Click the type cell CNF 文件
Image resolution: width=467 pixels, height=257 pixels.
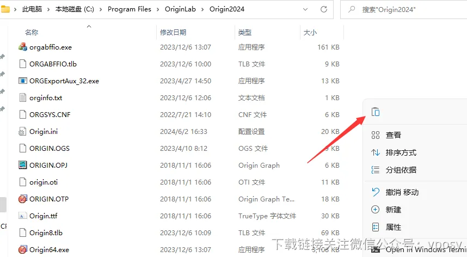253,114
